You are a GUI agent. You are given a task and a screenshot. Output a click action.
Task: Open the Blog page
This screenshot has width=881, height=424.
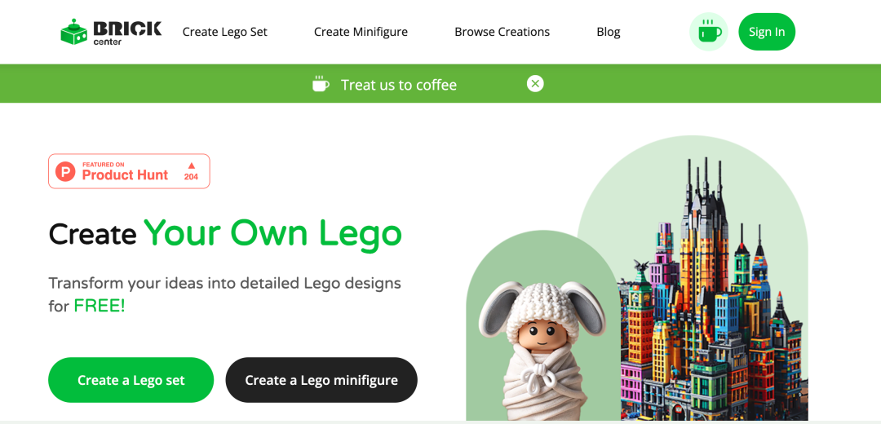609,32
